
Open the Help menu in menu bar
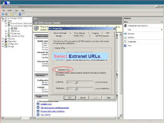[22, 10]
